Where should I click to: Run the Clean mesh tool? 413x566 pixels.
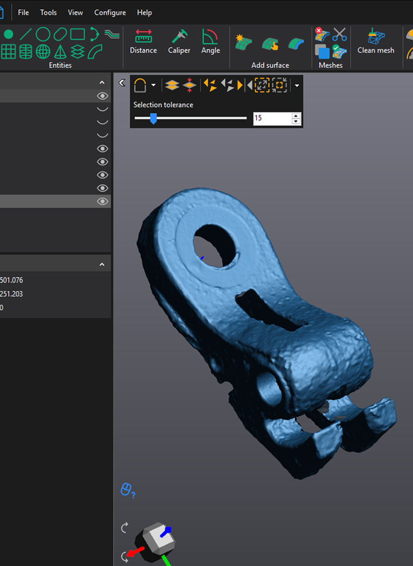[x=376, y=42]
